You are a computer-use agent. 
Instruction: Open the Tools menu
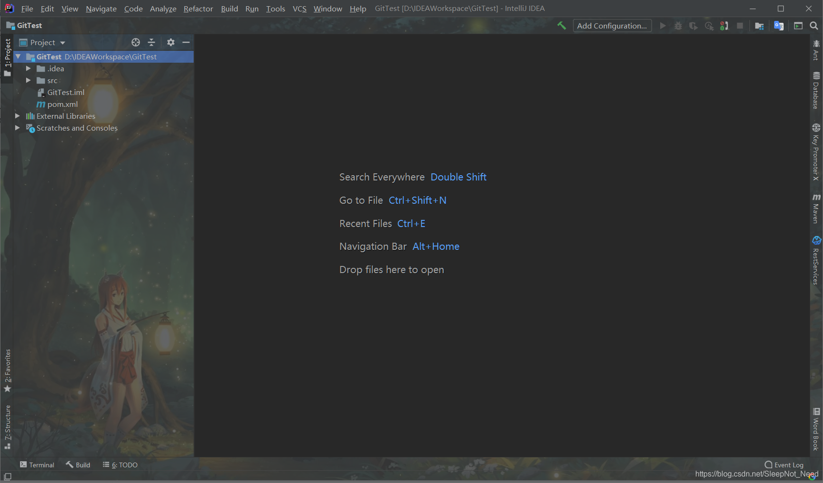[276, 9]
